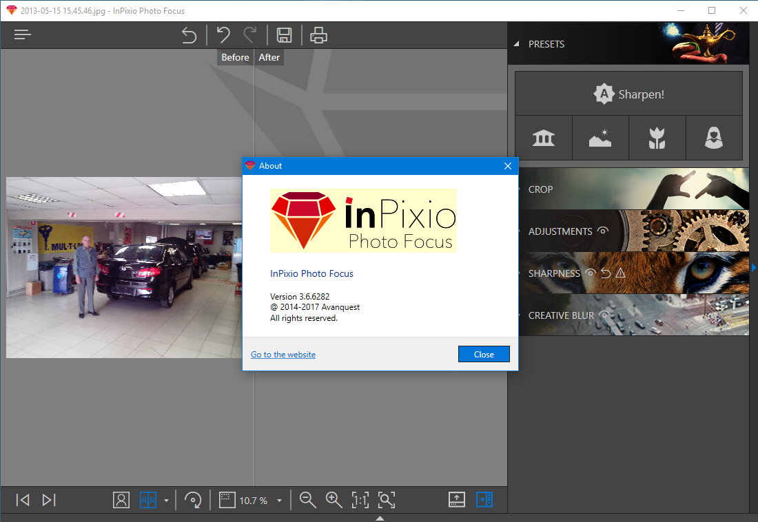Click the 2014-2017 Avanquest copyright line
This screenshot has height=522, width=758.
[315, 307]
